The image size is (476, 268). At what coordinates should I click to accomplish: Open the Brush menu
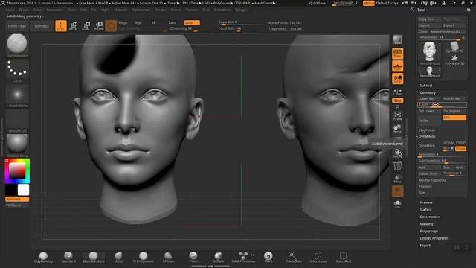click(24, 10)
